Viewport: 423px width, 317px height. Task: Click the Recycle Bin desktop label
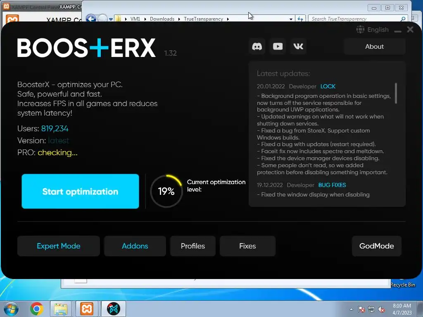pos(403,285)
